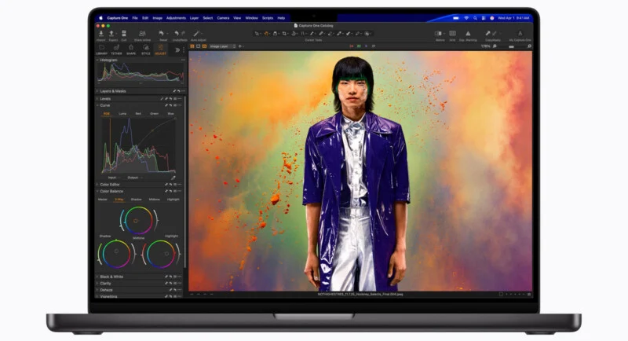Click the Share online icon

pyautogui.click(x=142, y=34)
